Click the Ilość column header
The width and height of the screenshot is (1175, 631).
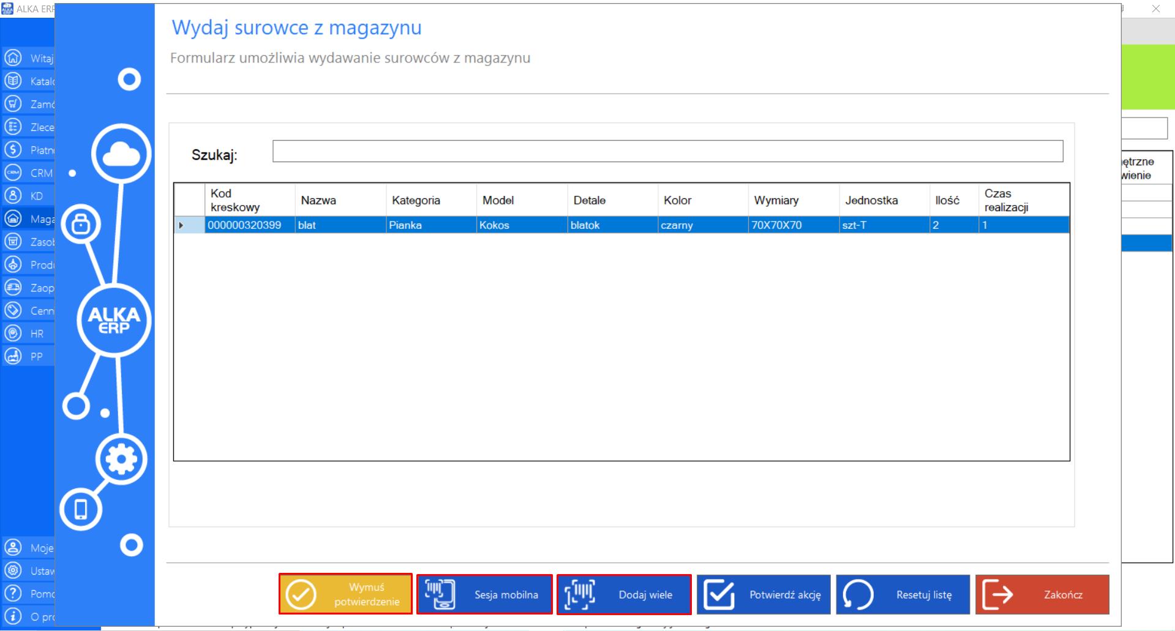click(x=947, y=200)
